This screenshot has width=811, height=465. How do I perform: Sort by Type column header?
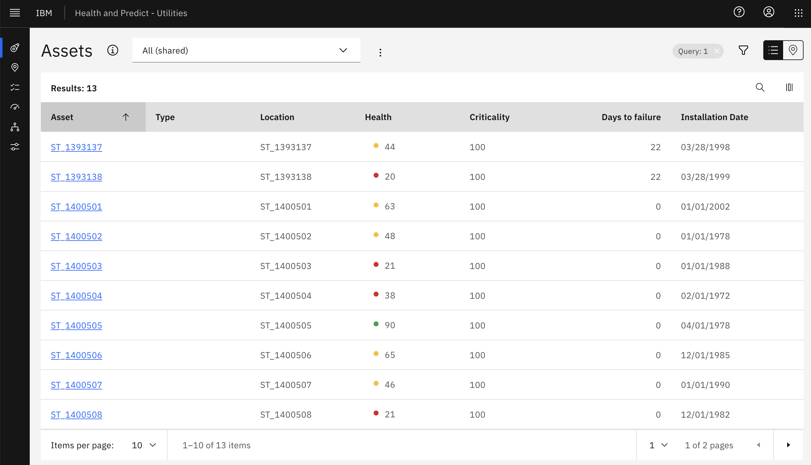pos(165,117)
